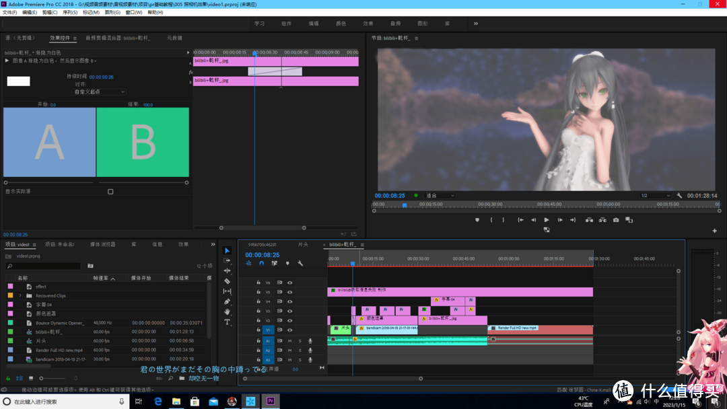
Task: Open the Sequence menu
Action: tap(70, 13)
